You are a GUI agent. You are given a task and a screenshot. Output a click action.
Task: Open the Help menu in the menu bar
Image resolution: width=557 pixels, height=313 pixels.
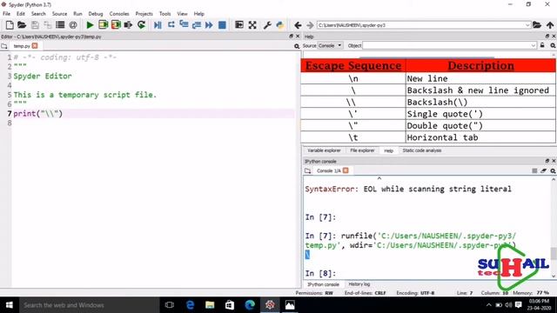(x=198, y=14)
